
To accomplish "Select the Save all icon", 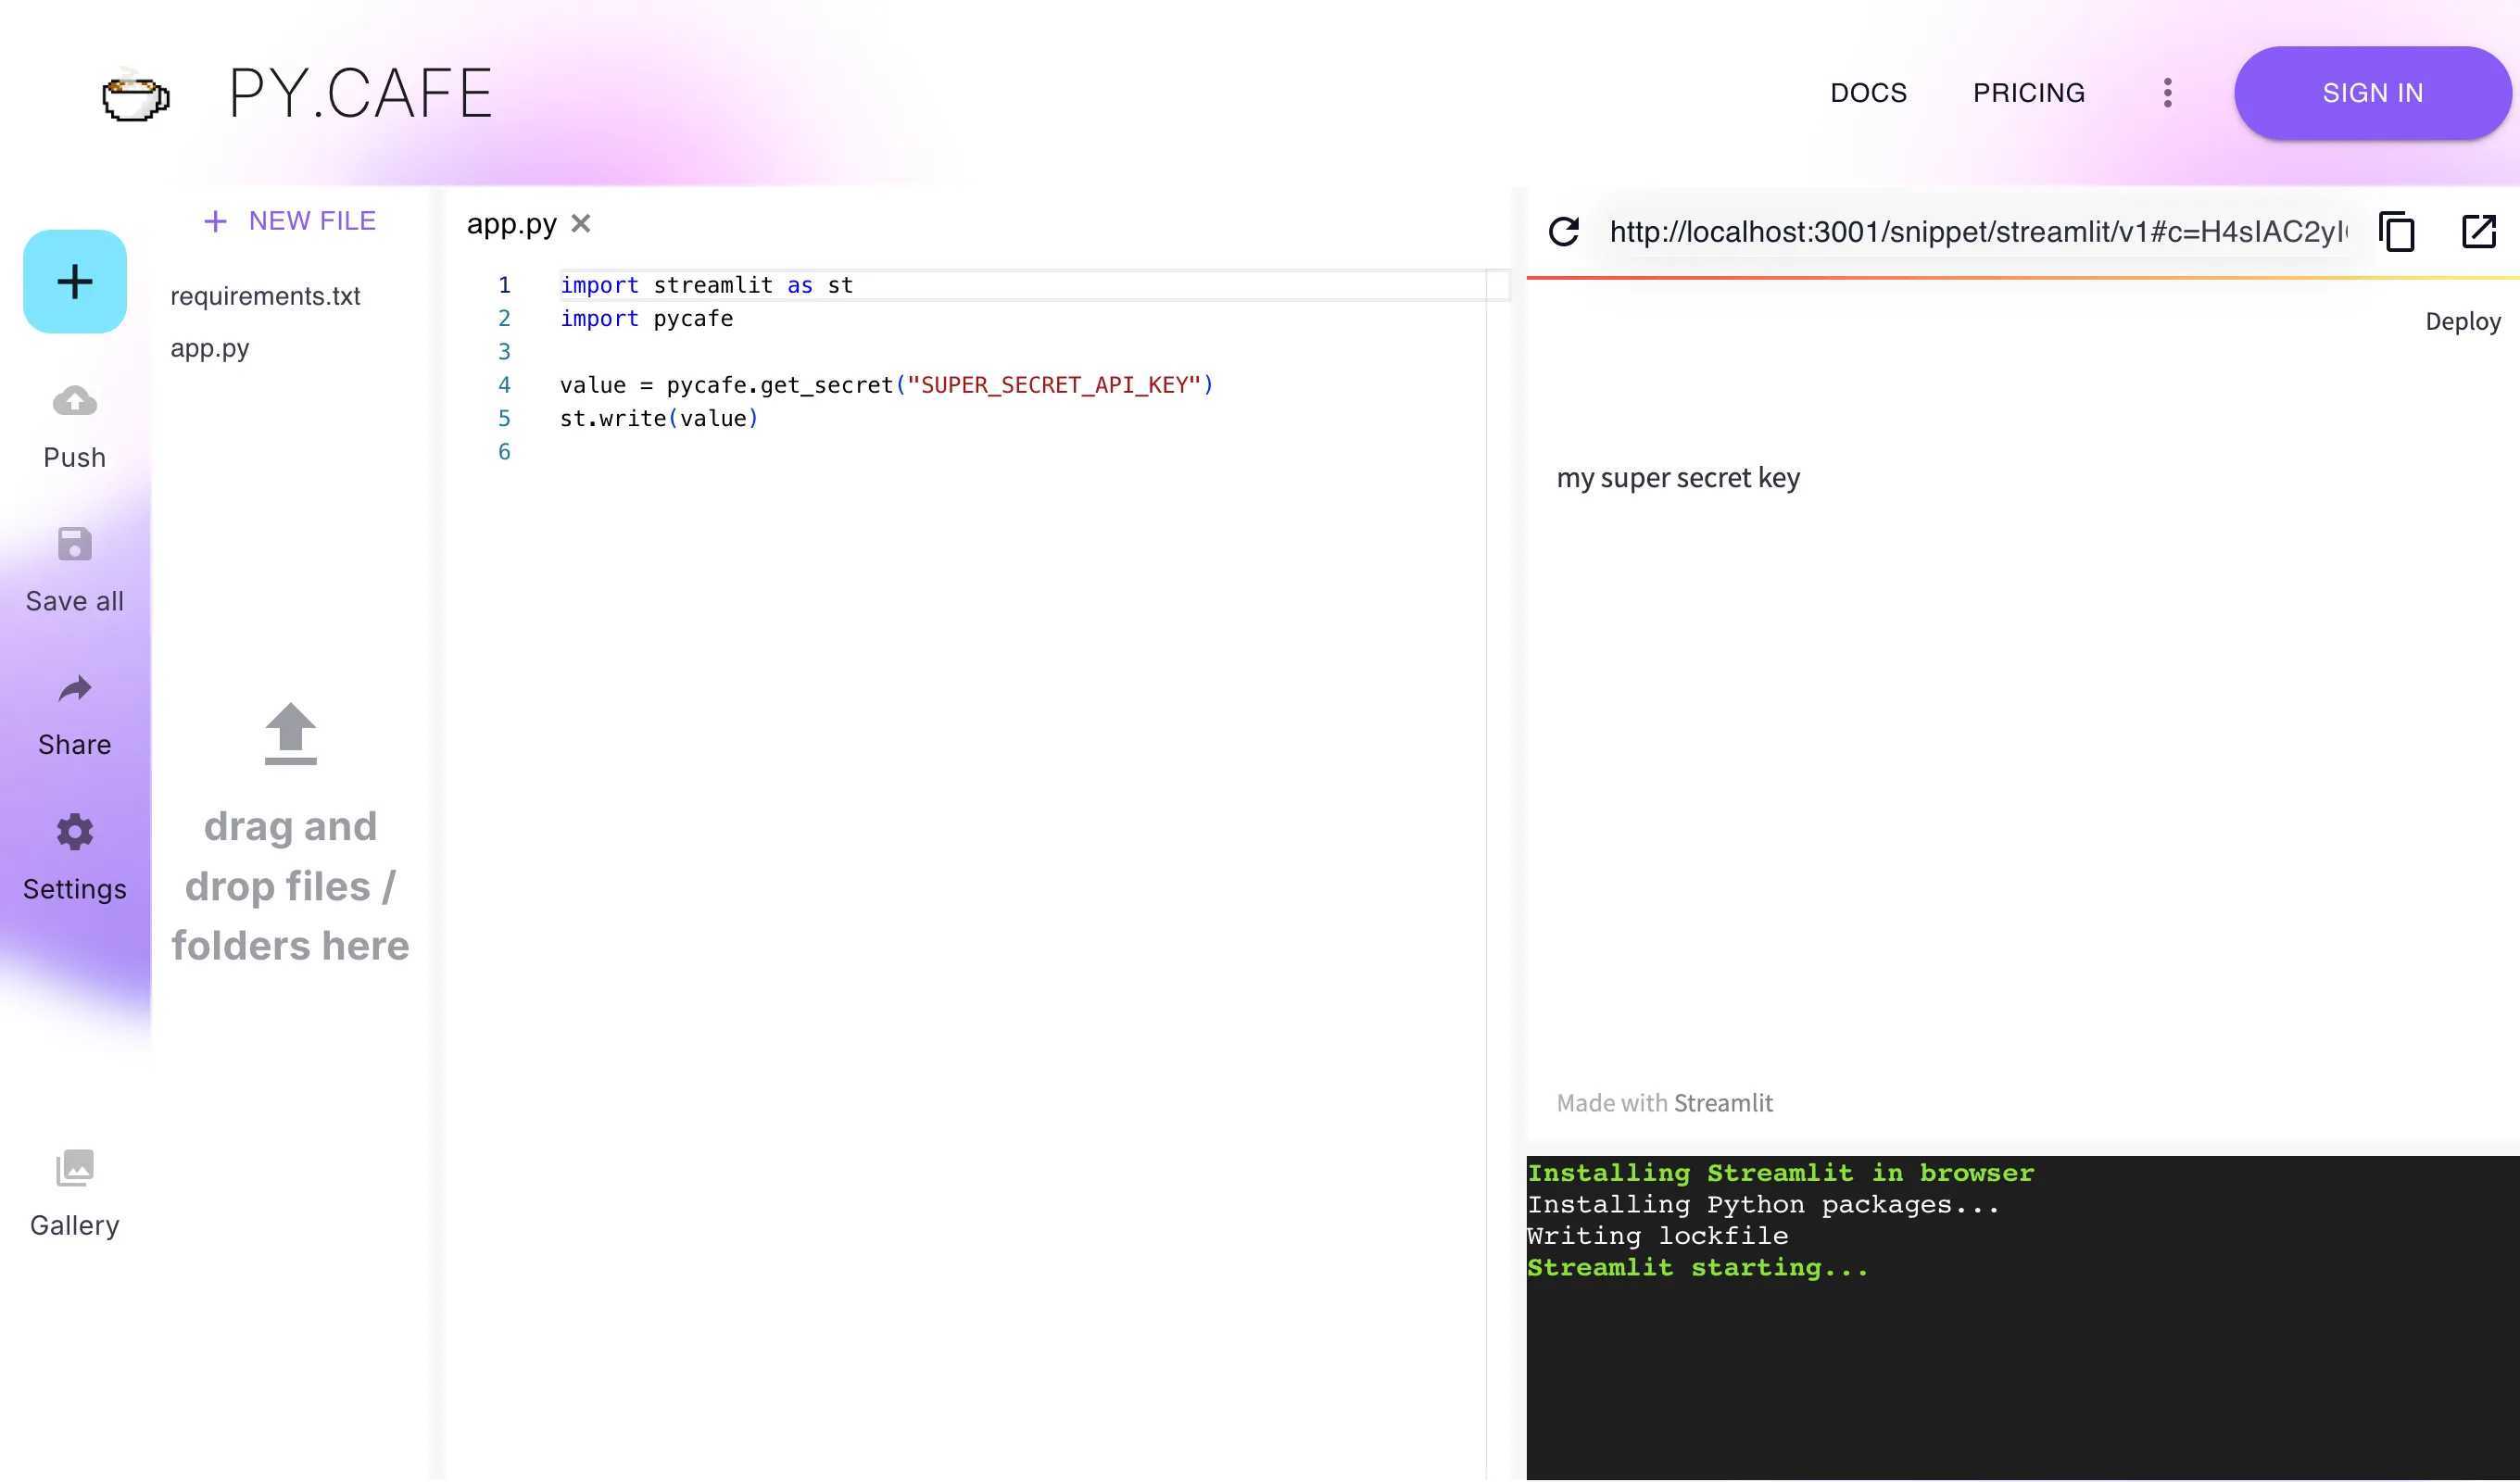I will click(x=76, y=544).
